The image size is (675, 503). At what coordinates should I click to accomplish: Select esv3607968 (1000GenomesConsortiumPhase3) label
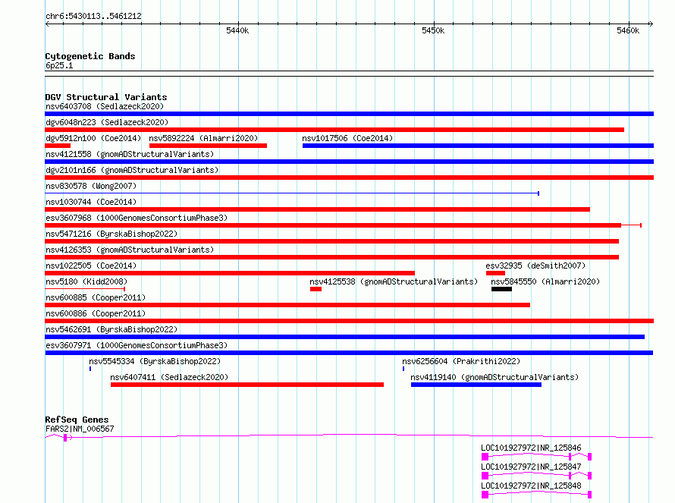(x=137, y=218)
